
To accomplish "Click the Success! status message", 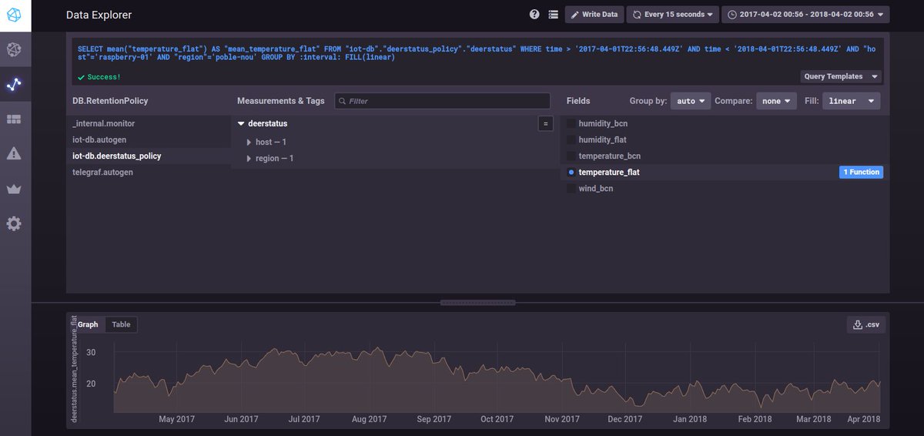I will pos(99,77).
